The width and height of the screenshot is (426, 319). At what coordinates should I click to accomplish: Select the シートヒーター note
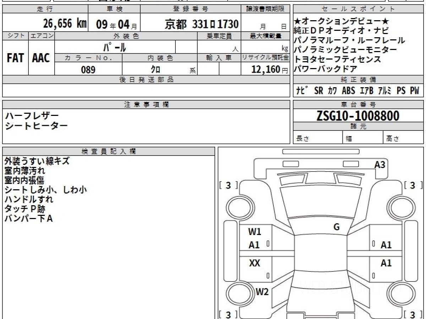coord(36,125)
